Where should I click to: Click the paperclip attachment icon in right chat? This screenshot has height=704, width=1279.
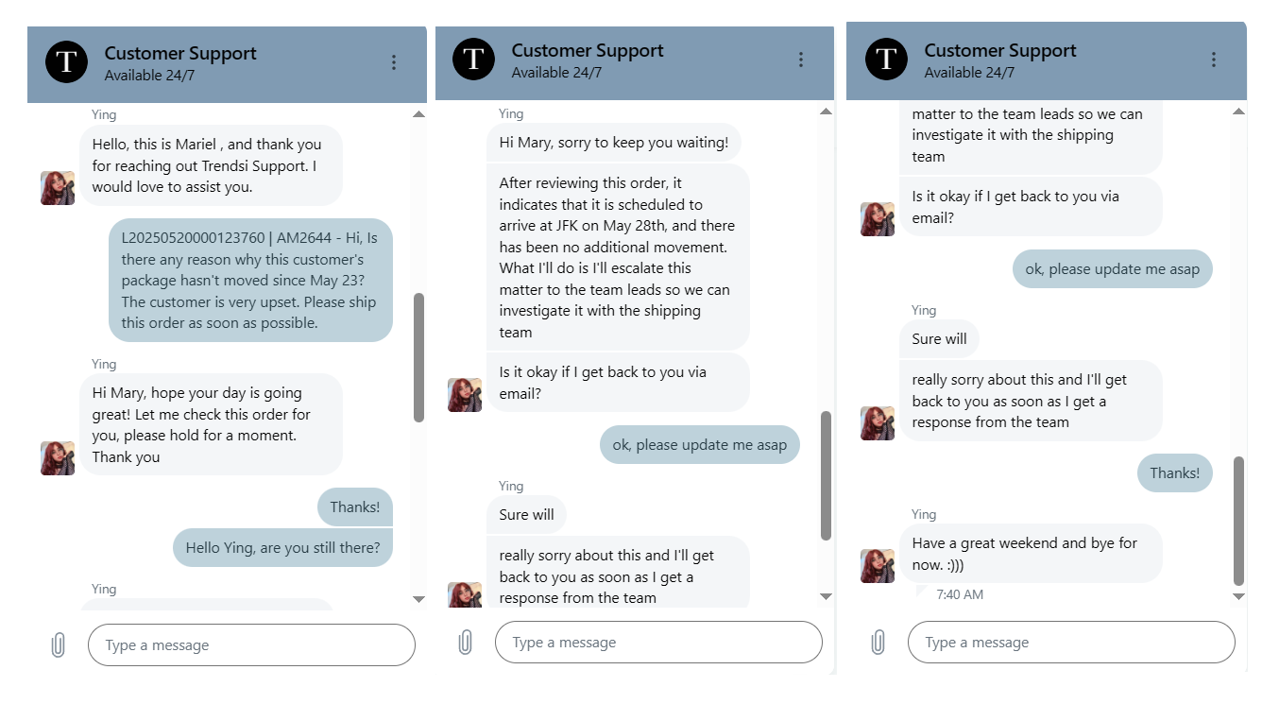[878, 643]
